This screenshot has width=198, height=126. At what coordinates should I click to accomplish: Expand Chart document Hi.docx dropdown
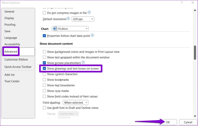coord(70,28)
